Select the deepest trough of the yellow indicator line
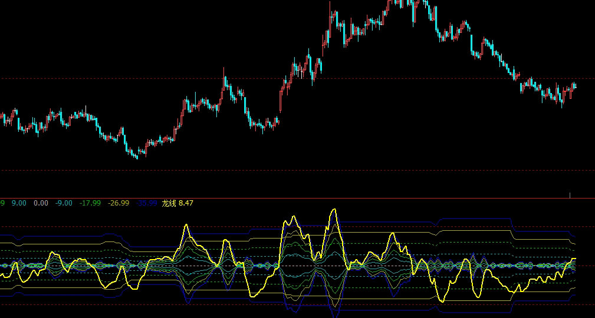The image size is (595, 318). click(442, 301)
